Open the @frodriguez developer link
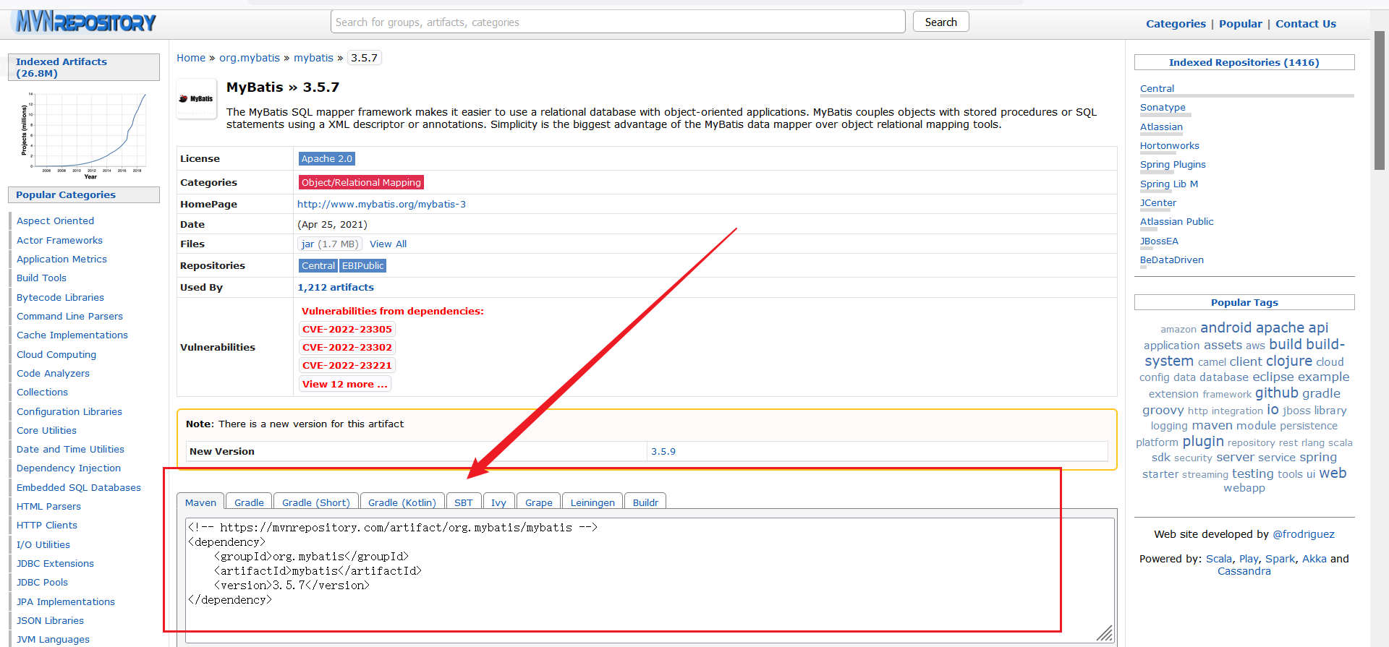 [1304, 534]
